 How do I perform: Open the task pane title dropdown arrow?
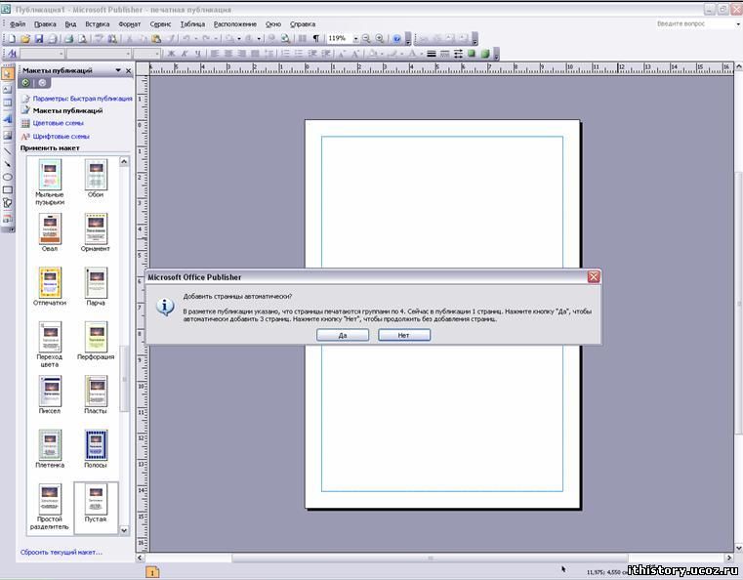118,70
